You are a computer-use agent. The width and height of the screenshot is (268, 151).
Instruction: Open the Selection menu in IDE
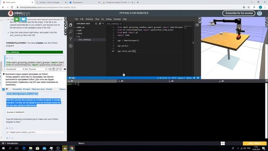coord(89,19)
